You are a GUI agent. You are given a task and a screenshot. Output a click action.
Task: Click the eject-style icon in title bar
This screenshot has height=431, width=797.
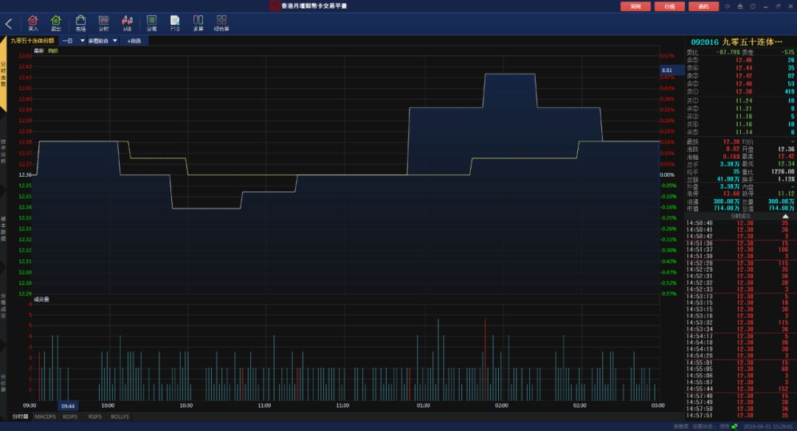tap(740, 6)
